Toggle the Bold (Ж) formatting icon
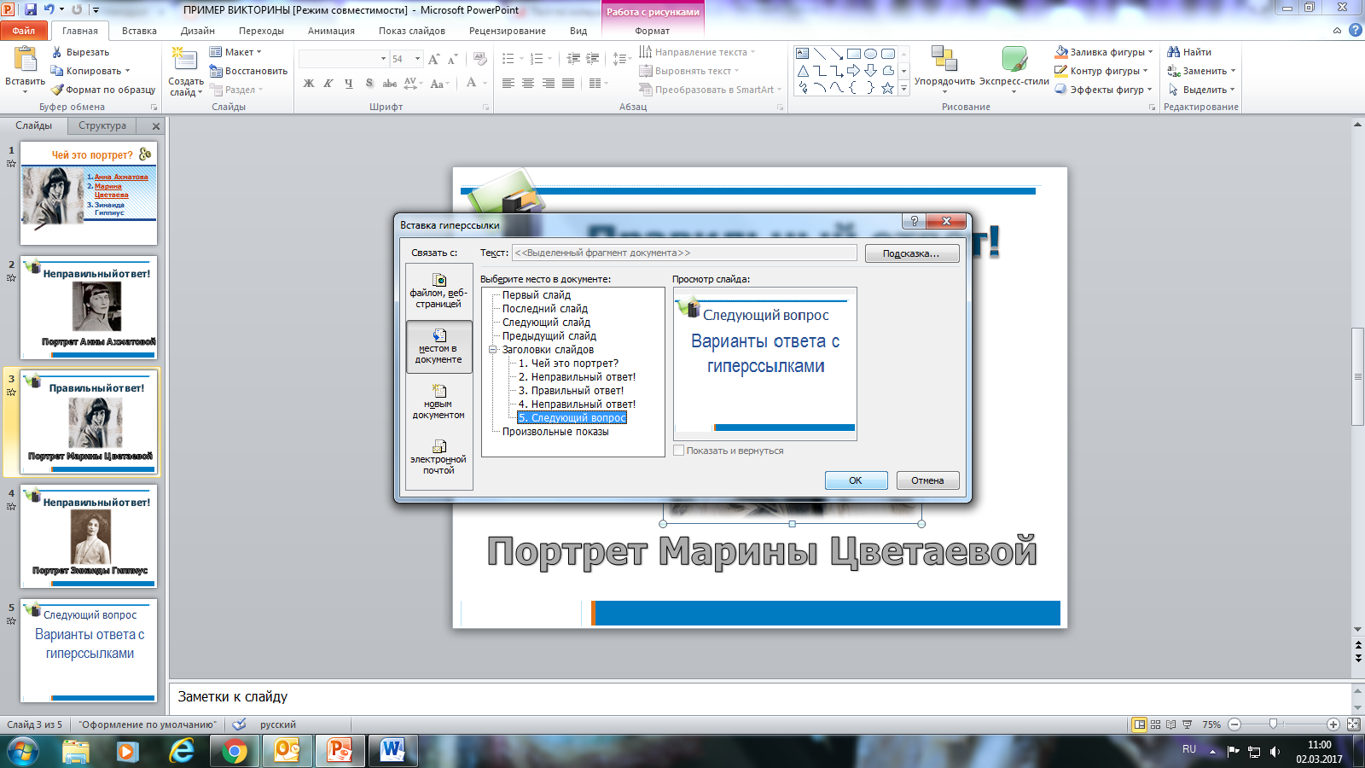 tap(309, 83)
